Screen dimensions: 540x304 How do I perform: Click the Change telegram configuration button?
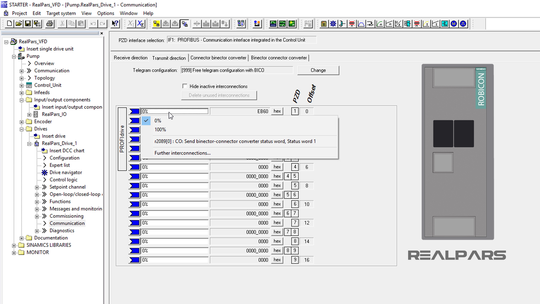[x=318, y=70]
